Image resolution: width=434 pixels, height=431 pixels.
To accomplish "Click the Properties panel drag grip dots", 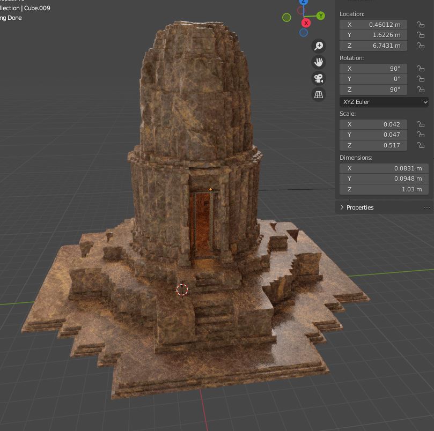I will pyautogui.click(x=426, y=207).
